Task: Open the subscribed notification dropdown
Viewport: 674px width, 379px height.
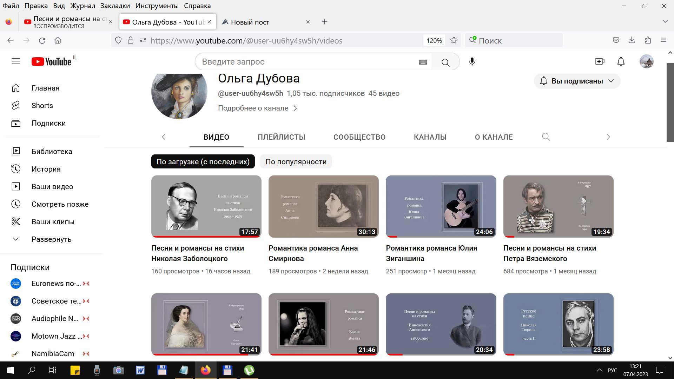Action: pyautogui.click(x=577, y=81)
